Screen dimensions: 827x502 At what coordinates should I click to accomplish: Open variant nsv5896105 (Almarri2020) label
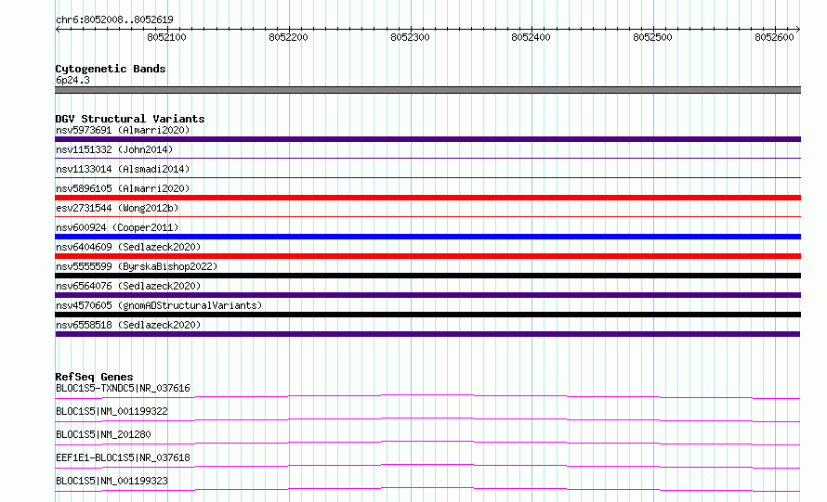click(x=123, y=188)
